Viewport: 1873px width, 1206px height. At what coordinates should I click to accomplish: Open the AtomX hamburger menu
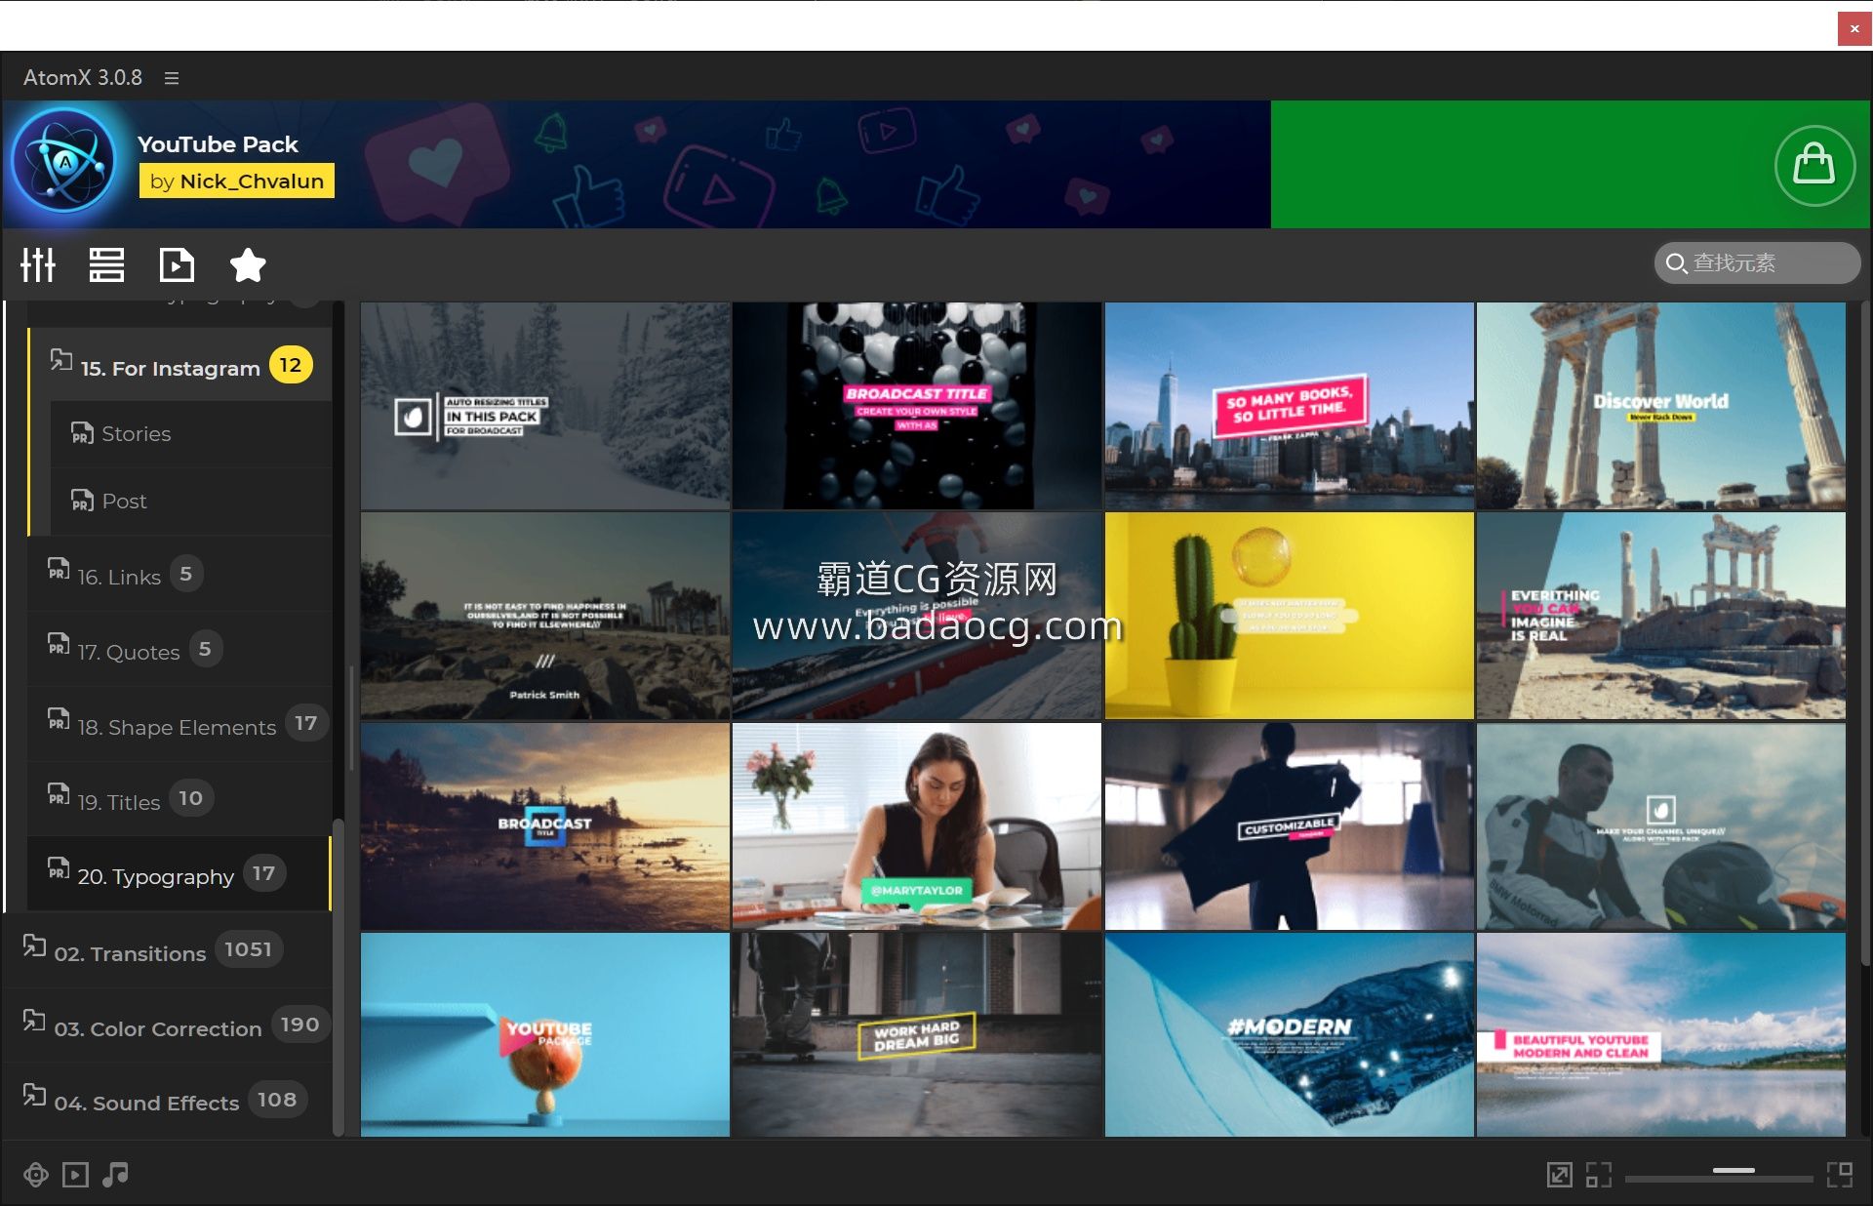(x=172, y=78)
